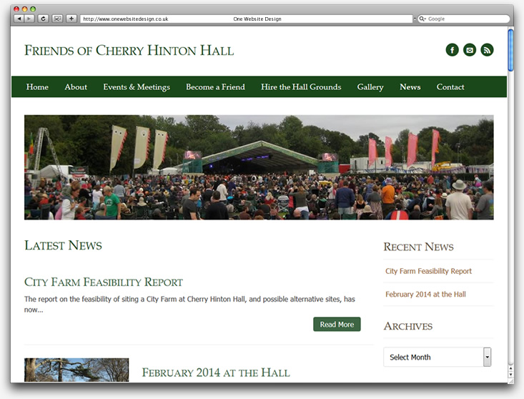Viewport: 524px width, 399px height.
Task: Expand the Select Month archives dropdown
Action: click(x=437, y=357)
